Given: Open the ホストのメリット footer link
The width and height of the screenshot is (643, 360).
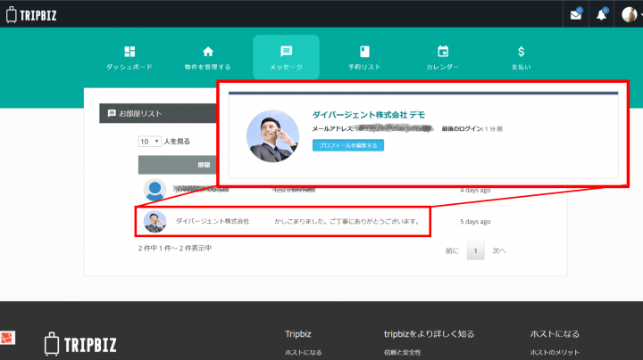Looking at the screenshot, I should (x=555, y=352).
